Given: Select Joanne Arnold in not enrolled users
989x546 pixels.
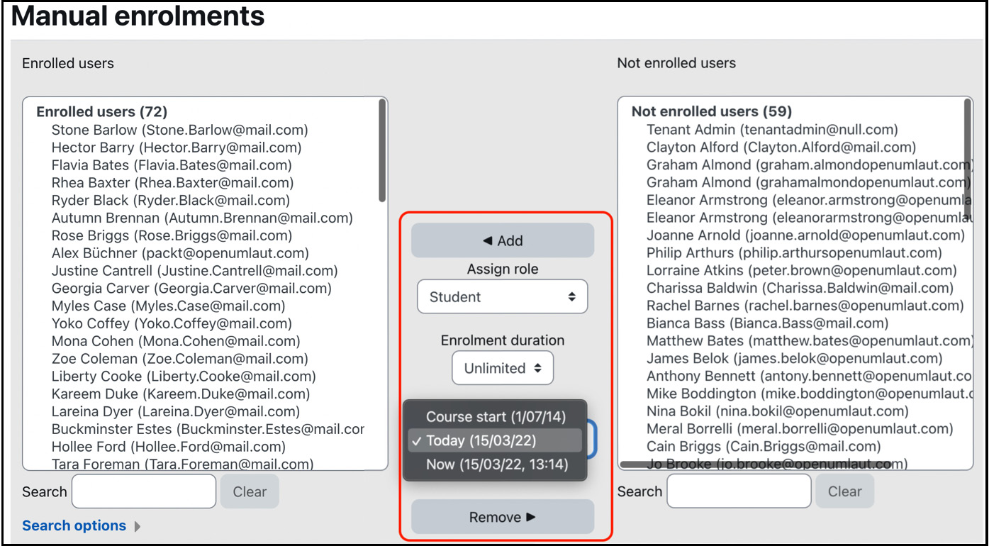Looking at the screenshot, I should click(x=805, y=235).
